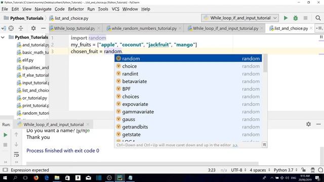
Task: Collapse all using project panel icon
Action: coord(21,28)
